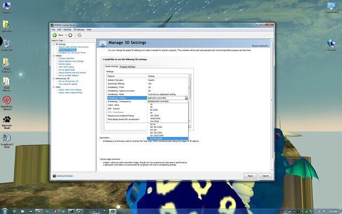The width and height of the screenshot is (342, 214).
Task: Choose the 16x CSAA antialiasing option
Action: coord(154,115)
